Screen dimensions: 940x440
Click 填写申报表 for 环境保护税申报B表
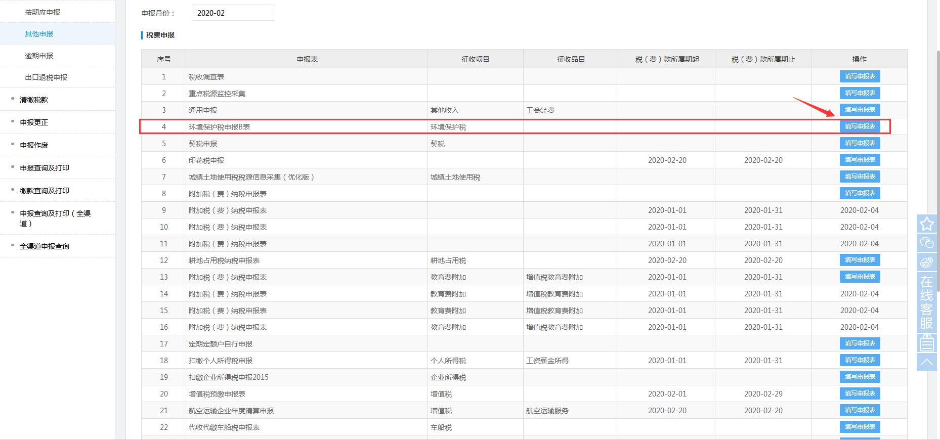[860, 126]
